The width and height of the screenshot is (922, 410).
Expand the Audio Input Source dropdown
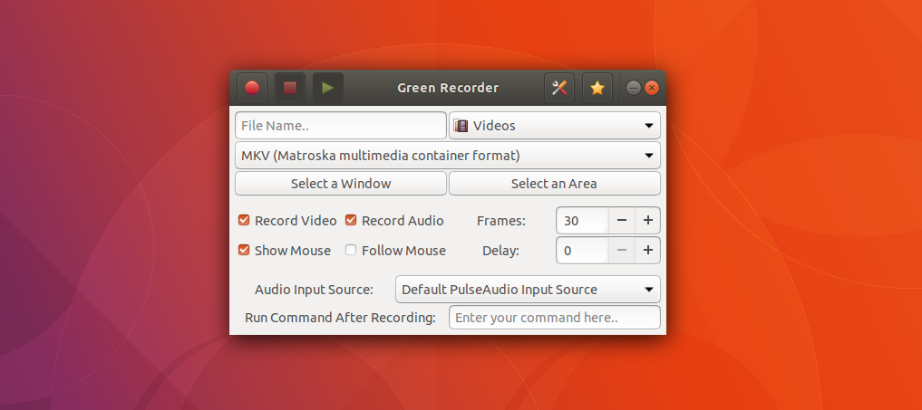pyautogui.click(x=528, y=289)
